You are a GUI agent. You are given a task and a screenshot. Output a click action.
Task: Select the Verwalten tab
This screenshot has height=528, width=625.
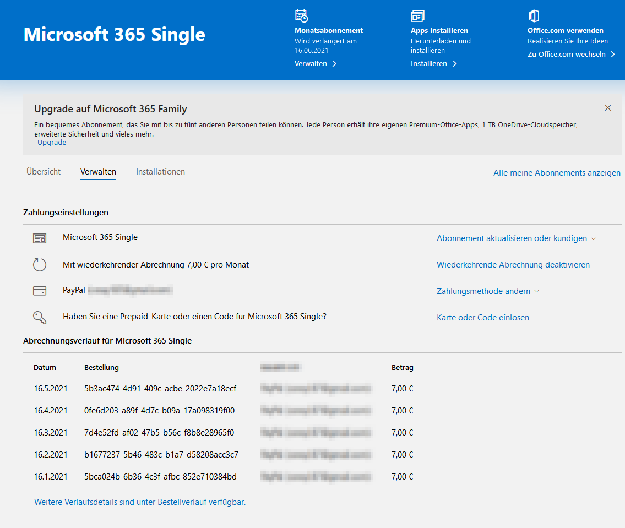click(x=98, y=172)
